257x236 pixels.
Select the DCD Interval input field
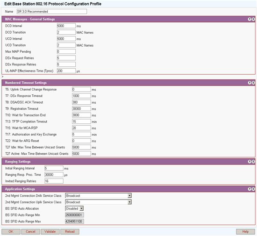(x=66, y=26)
